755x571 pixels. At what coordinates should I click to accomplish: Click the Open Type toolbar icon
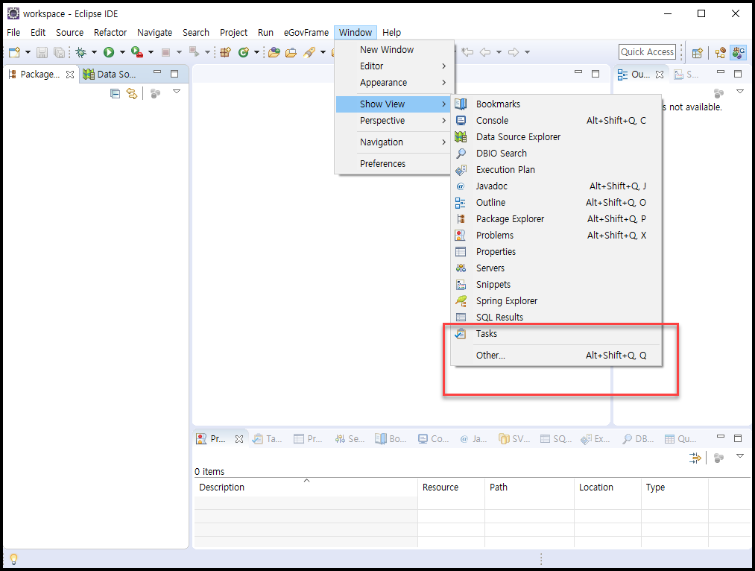[x=274, y=52]
